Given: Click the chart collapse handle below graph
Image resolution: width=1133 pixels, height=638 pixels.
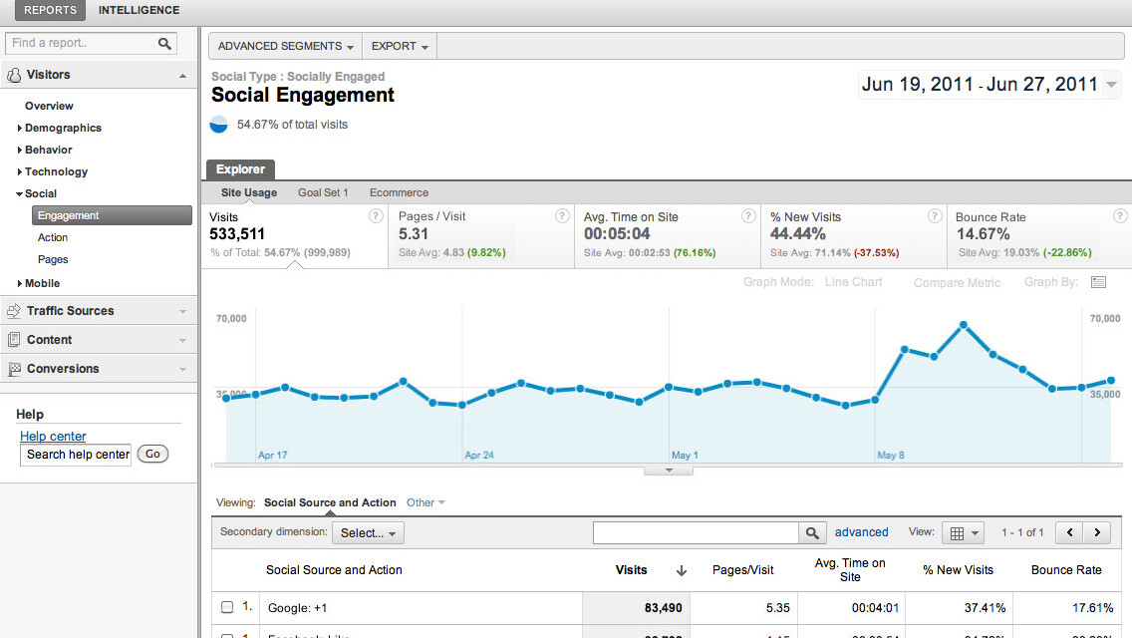Looking at the screenshot, I should click(668, 470).
